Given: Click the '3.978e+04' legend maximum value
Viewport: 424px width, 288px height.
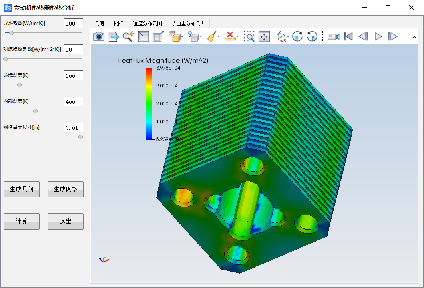Looking at the screenshot, I should (x=168, y=68).
